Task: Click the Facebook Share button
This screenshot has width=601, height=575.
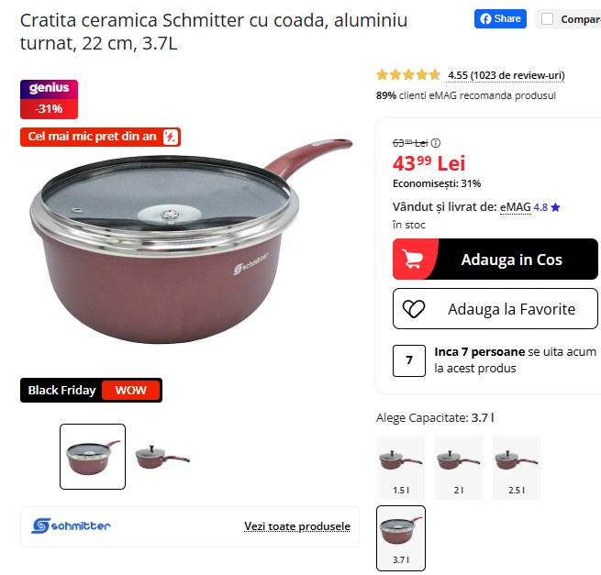Action: click(500, 18)
